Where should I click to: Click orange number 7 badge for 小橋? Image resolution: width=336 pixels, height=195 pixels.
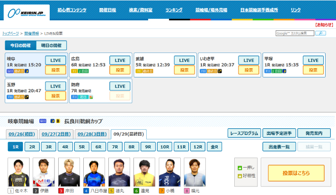pos(161,191)
